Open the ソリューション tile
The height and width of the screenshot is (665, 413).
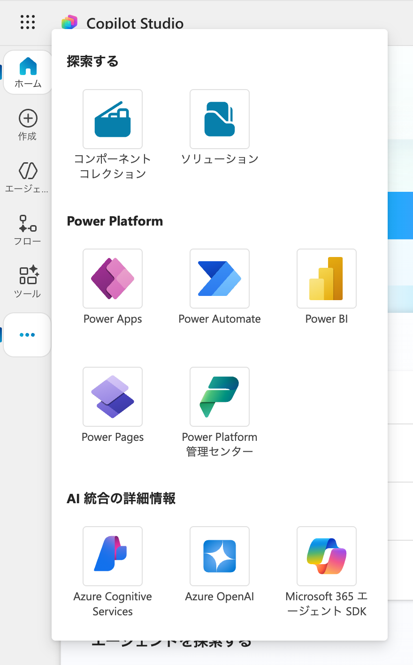(x=220, y=119)
